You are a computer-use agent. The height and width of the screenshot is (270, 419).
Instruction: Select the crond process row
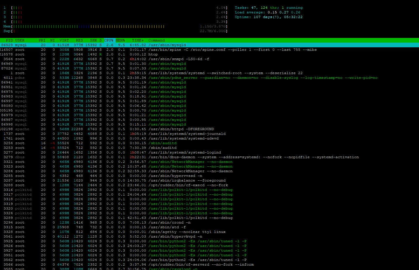click(209, 222)
